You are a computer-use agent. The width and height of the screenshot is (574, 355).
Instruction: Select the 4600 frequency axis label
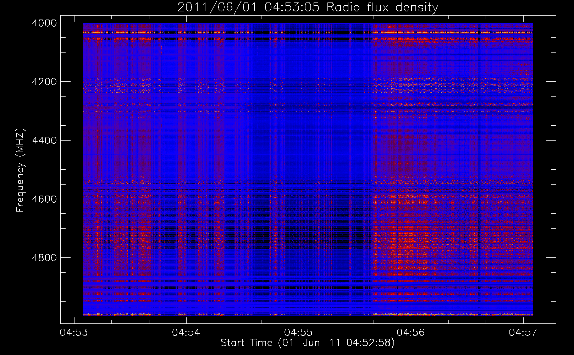[x=44, y=199]
